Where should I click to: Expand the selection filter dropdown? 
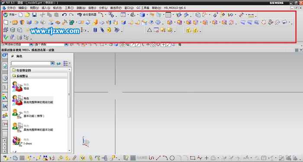coord(31,45)
